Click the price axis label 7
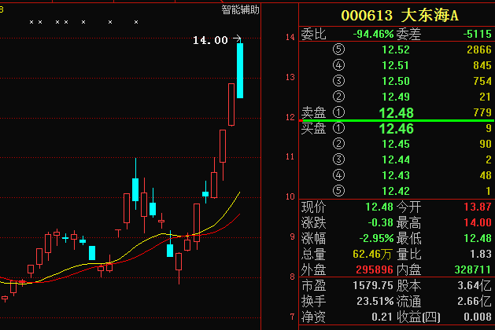The width and height of the screenshot is (495, 330). (292, 317)
